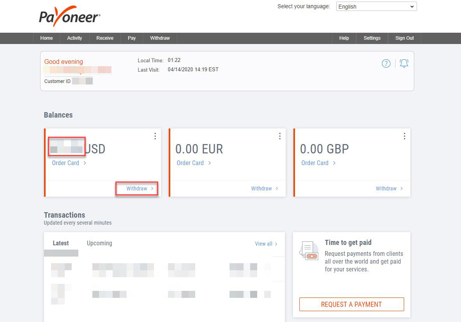Click Order Card under GBP balance
This screenshot has width=461, height=322.
[318, 163]
